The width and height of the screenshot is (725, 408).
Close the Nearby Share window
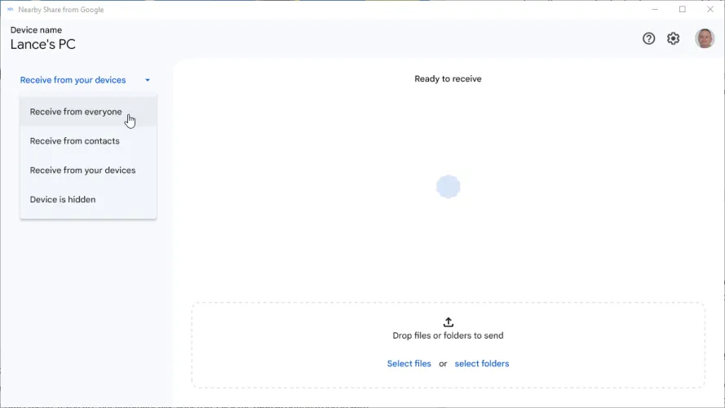[x=710, y=10]
